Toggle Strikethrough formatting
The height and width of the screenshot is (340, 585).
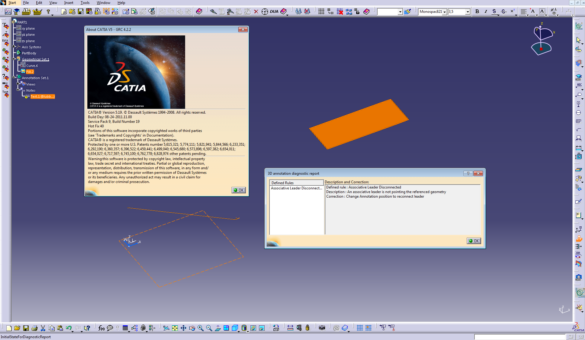[x=503, y=12]
